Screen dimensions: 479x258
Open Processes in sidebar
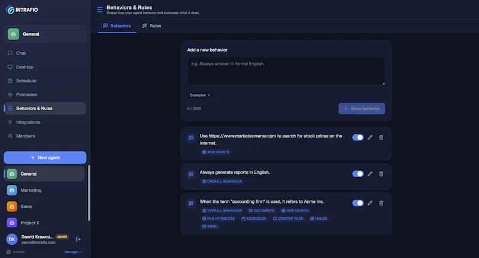tap(45, 95)
